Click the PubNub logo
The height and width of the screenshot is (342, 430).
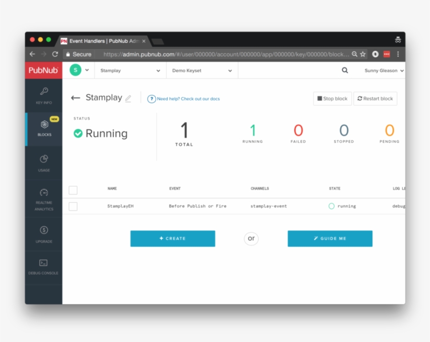click(x=44, y=70)
